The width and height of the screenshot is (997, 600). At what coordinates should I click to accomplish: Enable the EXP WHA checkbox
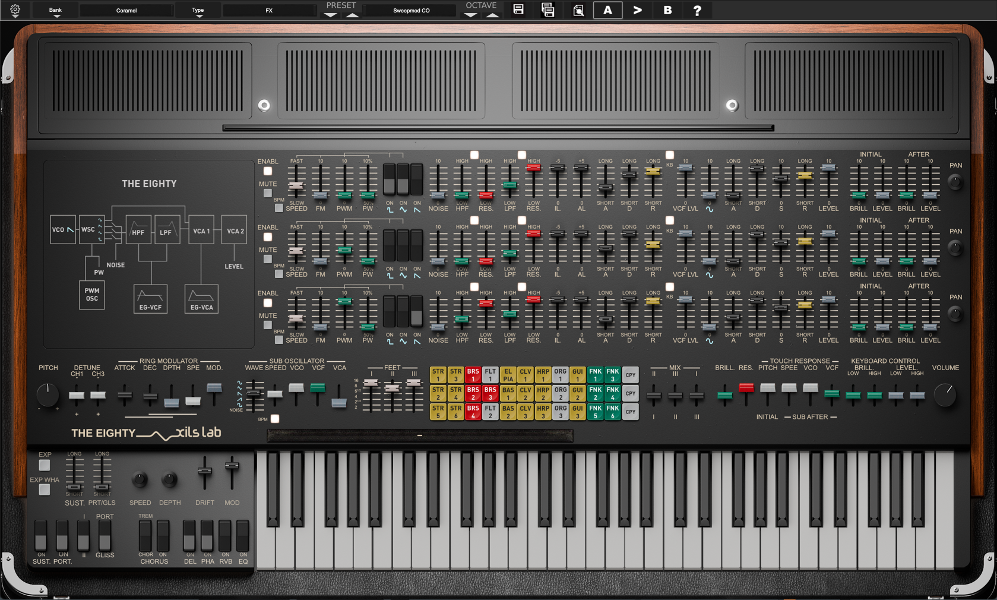tap(45, 490)
